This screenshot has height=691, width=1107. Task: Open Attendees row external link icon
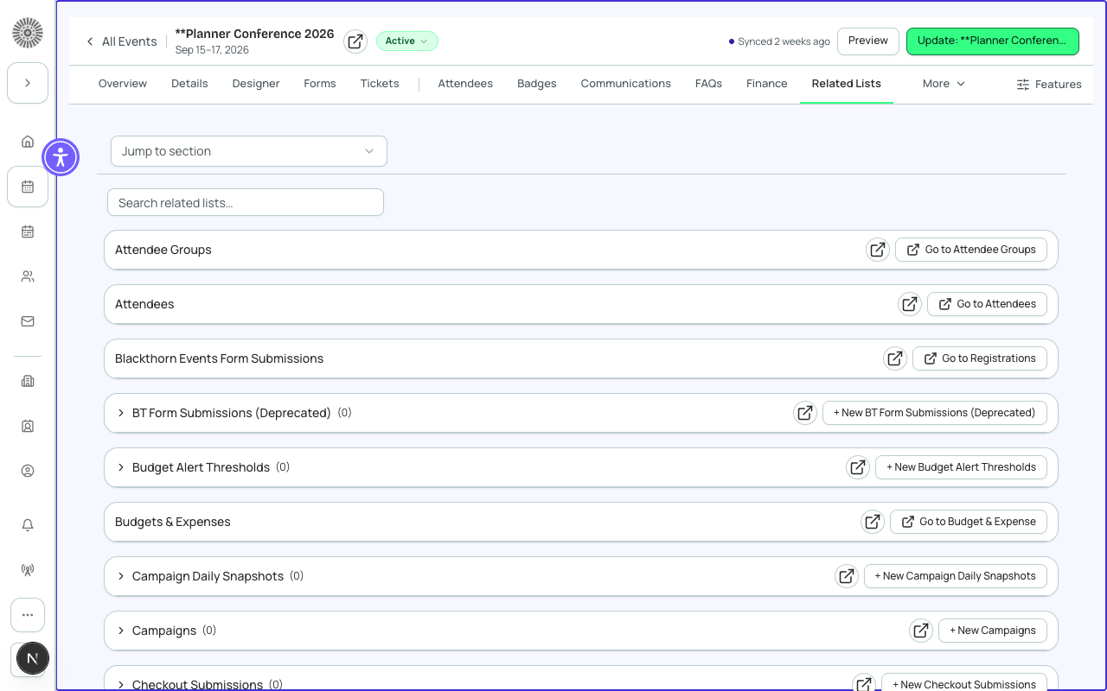[910, 304]
